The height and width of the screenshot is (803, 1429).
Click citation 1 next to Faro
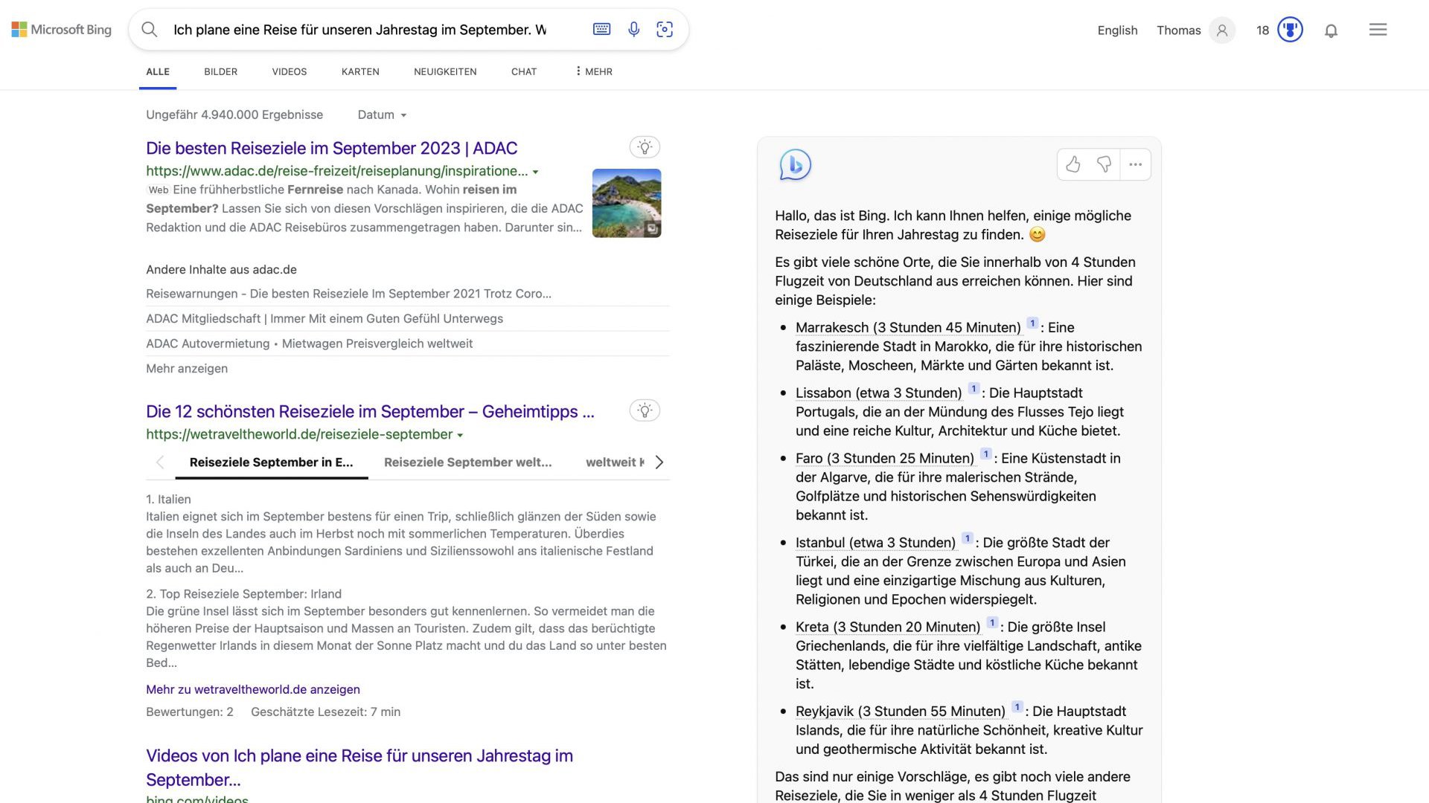(985, 454)
